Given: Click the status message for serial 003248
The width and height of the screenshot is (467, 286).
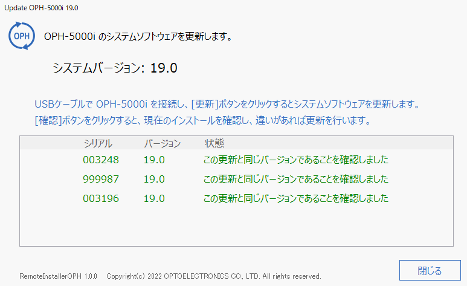Looking at the screenshot, I should tap(296, 160).
